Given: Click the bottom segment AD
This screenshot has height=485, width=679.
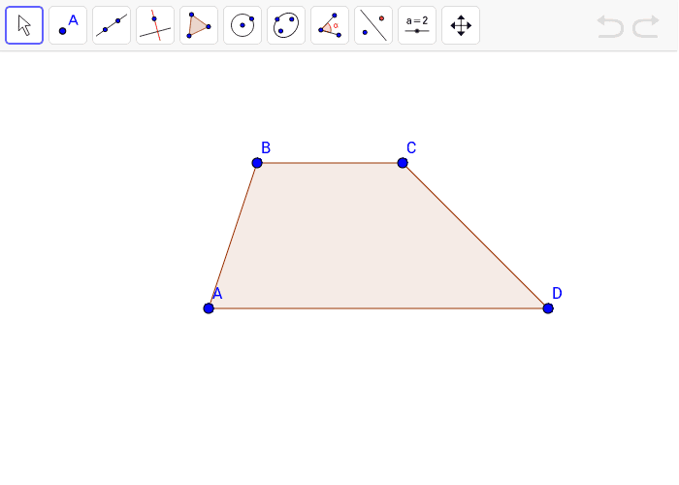Looking at the screenshot, I should 378,308.
